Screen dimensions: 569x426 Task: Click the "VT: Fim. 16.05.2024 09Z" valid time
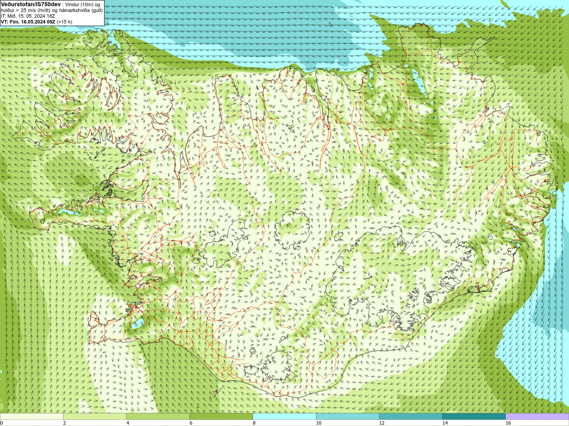click(x=28, y=22)
